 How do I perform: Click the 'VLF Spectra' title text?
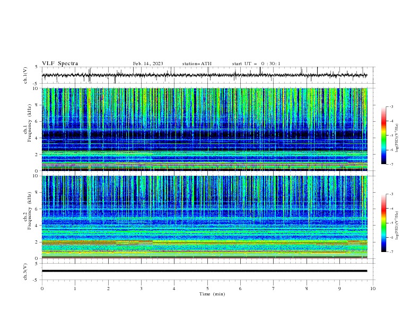(60, 64)
